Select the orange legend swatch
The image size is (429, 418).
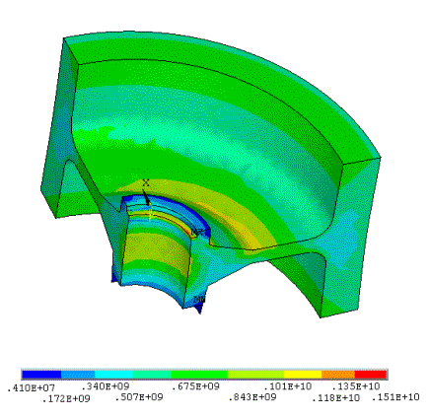[338, 375]
